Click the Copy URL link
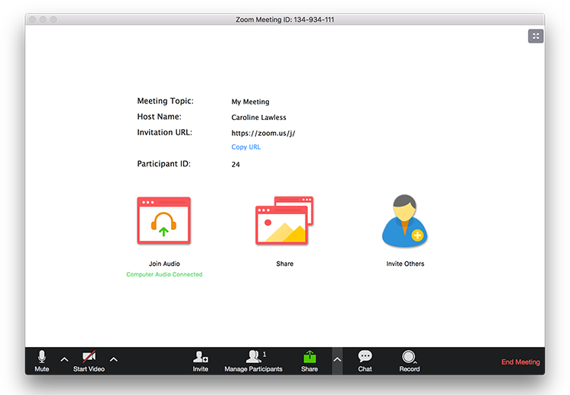Viewport: 570px width, 395px height. coord(246,147)
